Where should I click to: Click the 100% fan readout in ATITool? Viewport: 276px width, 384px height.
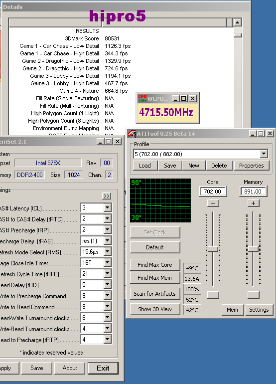point(192,289)
